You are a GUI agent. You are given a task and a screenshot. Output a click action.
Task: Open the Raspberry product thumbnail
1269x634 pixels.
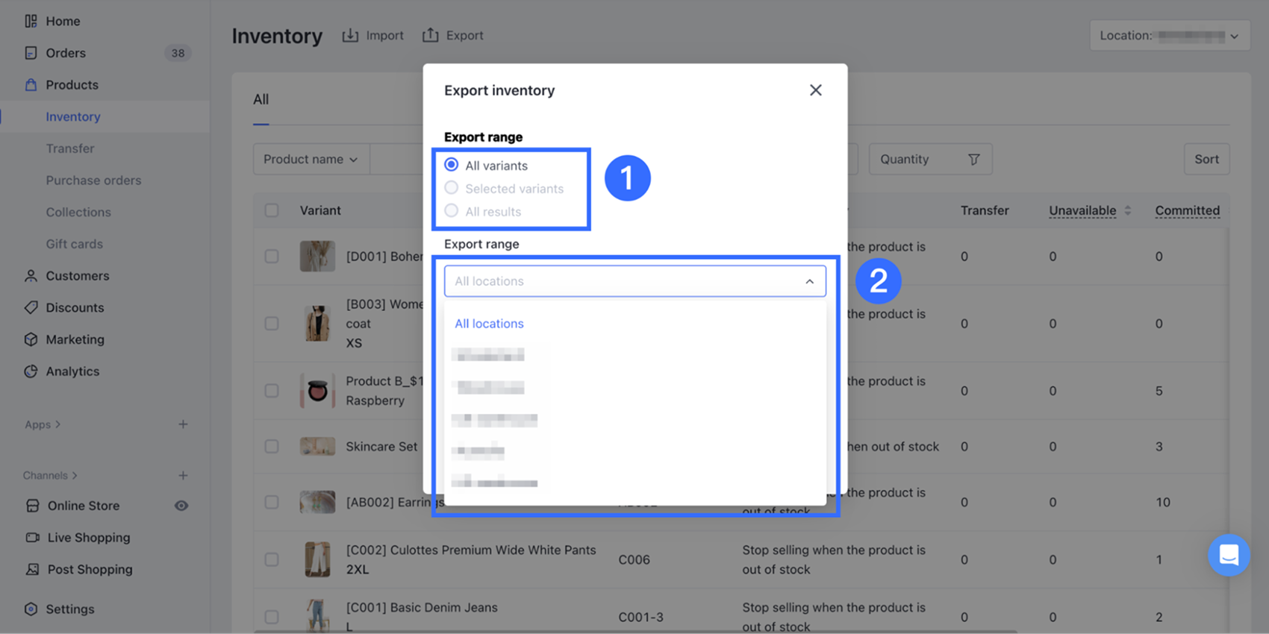tap(317, 391)
